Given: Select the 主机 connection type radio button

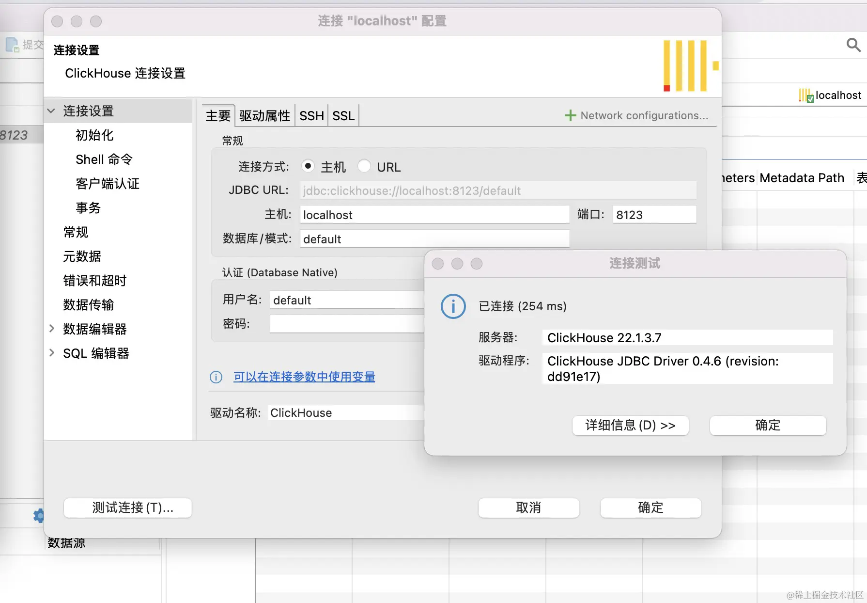Looking at the screenshot, I should (308, 166).
